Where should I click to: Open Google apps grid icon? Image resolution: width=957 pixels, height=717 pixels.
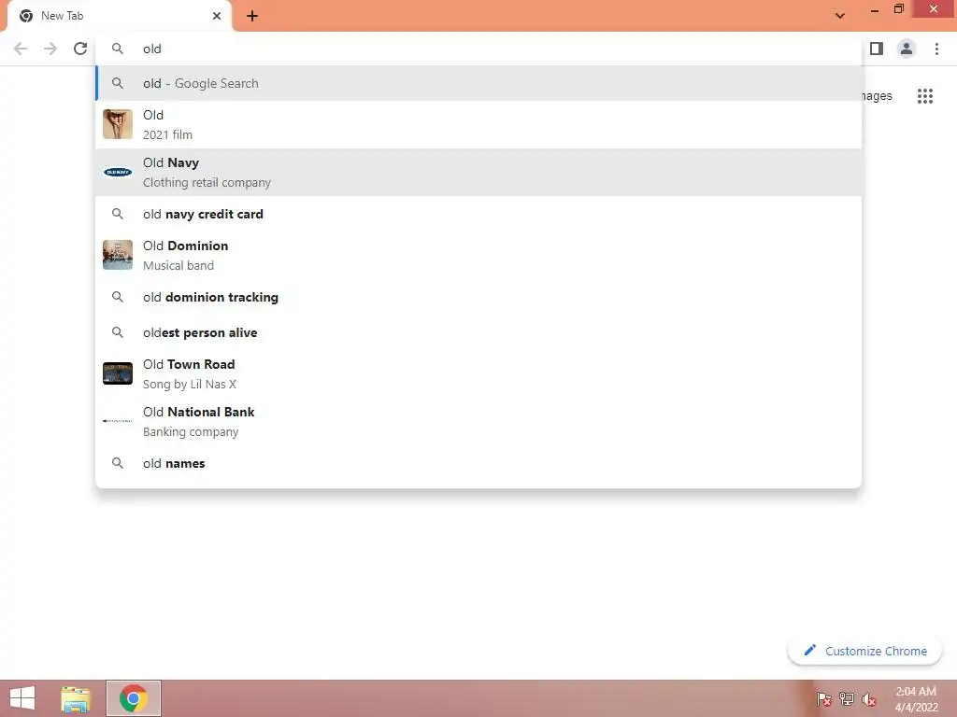[x=925, y=96]
